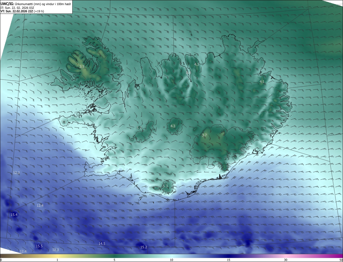Click the 3.3 value over the Westfjords
The image size is (343, 262).
tap(82, 66)
